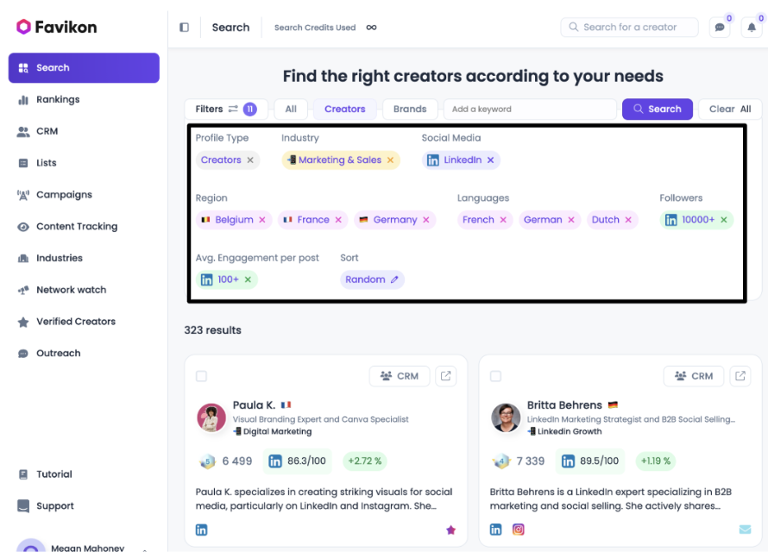Screen dimensions: 768x558
Task: Open the messages chat bubble icon
Action: [x=720, y=28]
